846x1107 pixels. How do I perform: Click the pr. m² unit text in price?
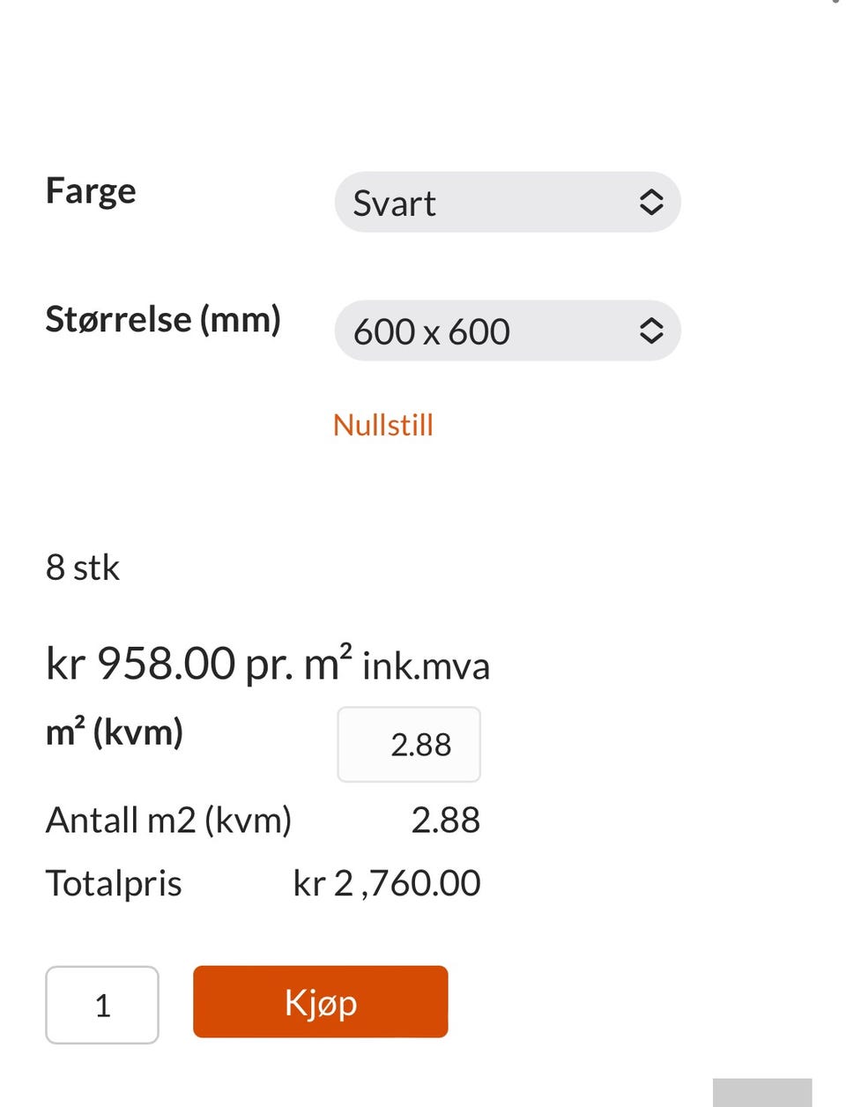299,664
